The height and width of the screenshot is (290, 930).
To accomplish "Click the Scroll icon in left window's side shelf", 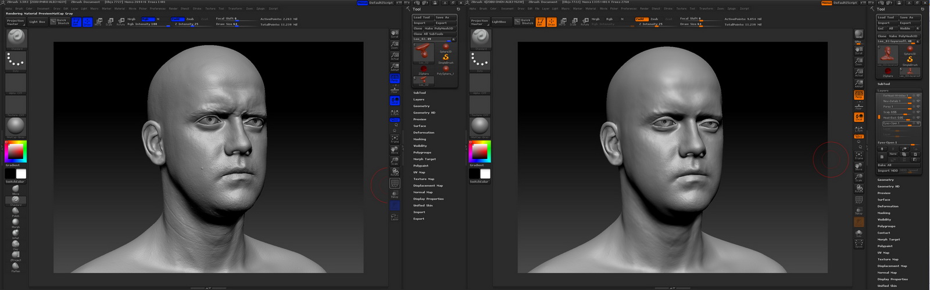I will [395, 34].
